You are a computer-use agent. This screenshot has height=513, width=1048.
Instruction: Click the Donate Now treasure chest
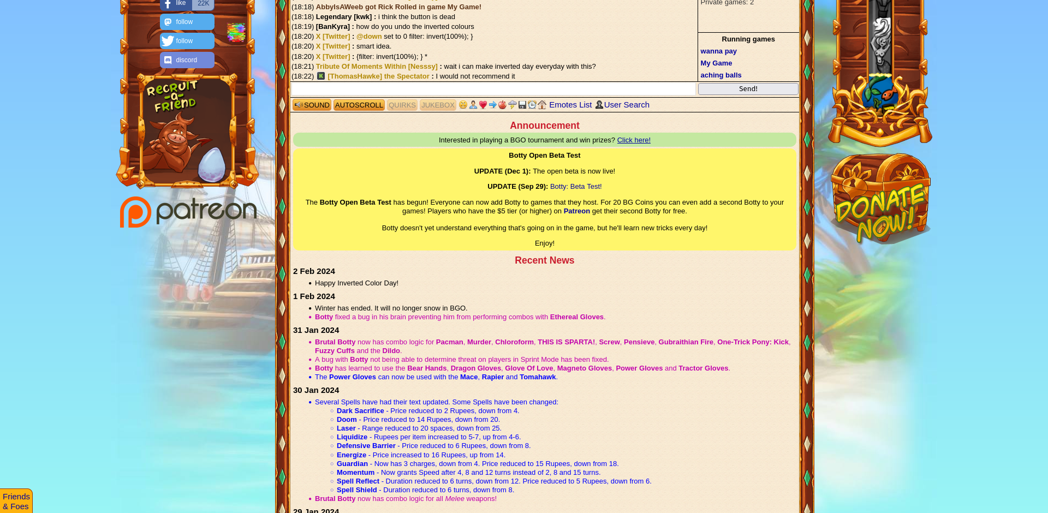[880, 199]
